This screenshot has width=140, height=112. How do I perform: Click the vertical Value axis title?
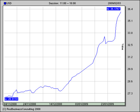123,47
